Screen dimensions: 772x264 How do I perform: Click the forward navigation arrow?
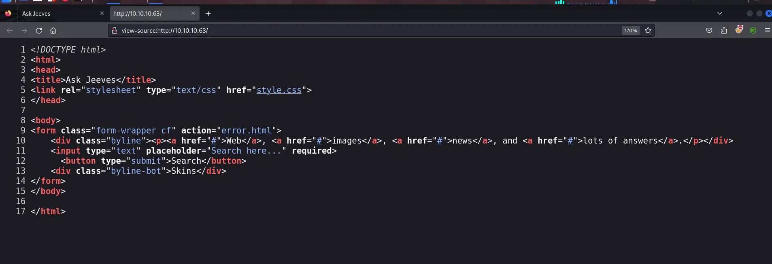(x=24, y=31)
